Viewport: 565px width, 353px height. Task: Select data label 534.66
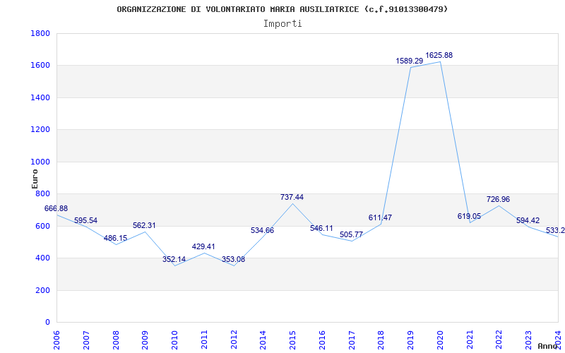tap(262, 231)
